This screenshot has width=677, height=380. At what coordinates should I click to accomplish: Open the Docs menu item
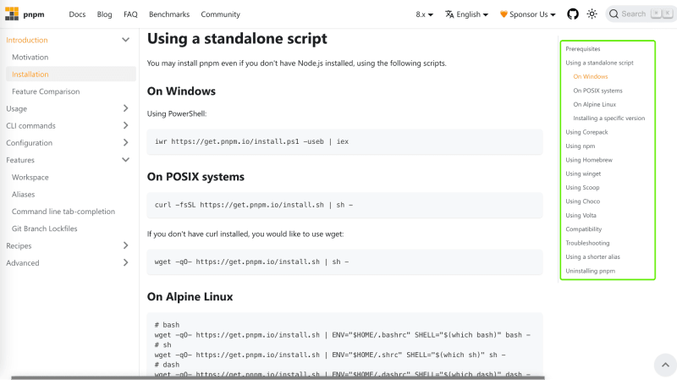click(77, 14)
